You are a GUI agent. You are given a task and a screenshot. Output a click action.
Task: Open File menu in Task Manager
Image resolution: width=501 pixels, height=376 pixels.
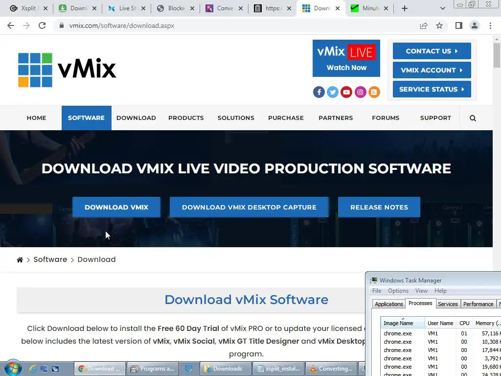tap(377, 291)
